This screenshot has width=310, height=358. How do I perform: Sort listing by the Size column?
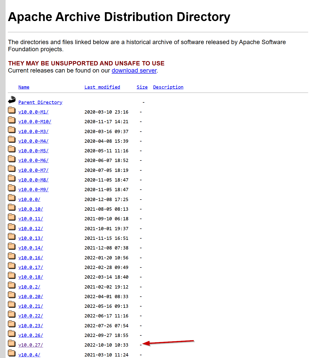pos(142,87)
